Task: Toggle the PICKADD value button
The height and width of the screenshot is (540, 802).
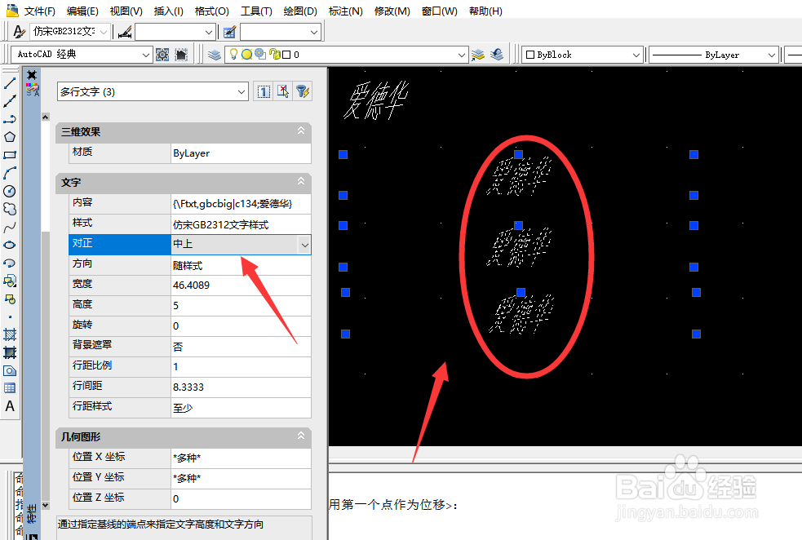Action: 264,91
